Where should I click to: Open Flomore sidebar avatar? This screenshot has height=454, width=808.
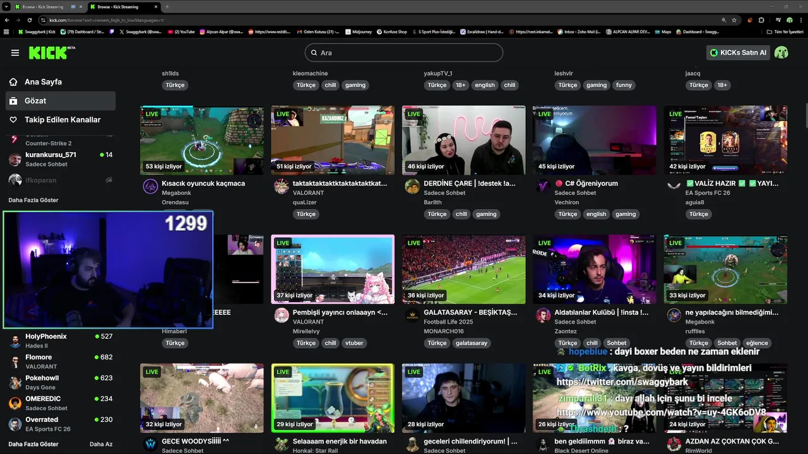tap(15, 362)
